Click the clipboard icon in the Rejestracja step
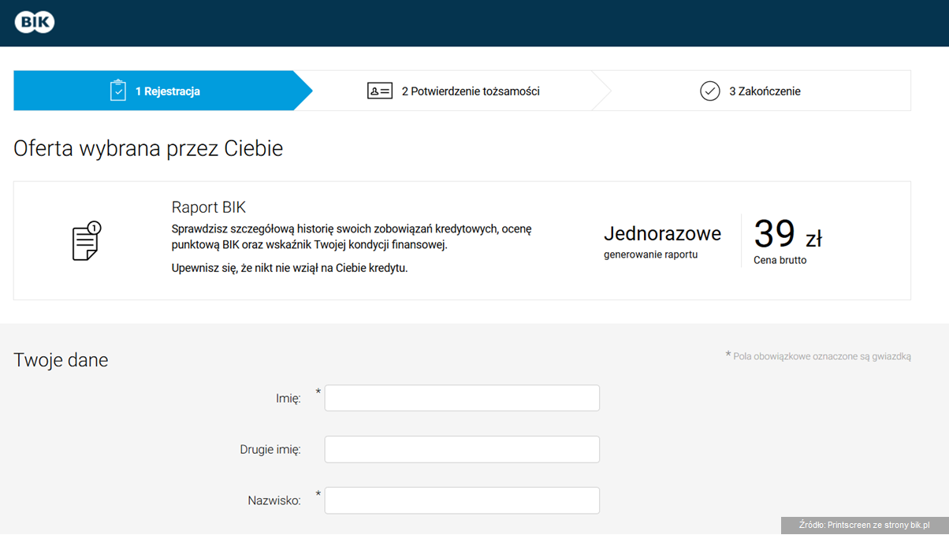This screenshot has height=535, width=949. click(118, 91)
